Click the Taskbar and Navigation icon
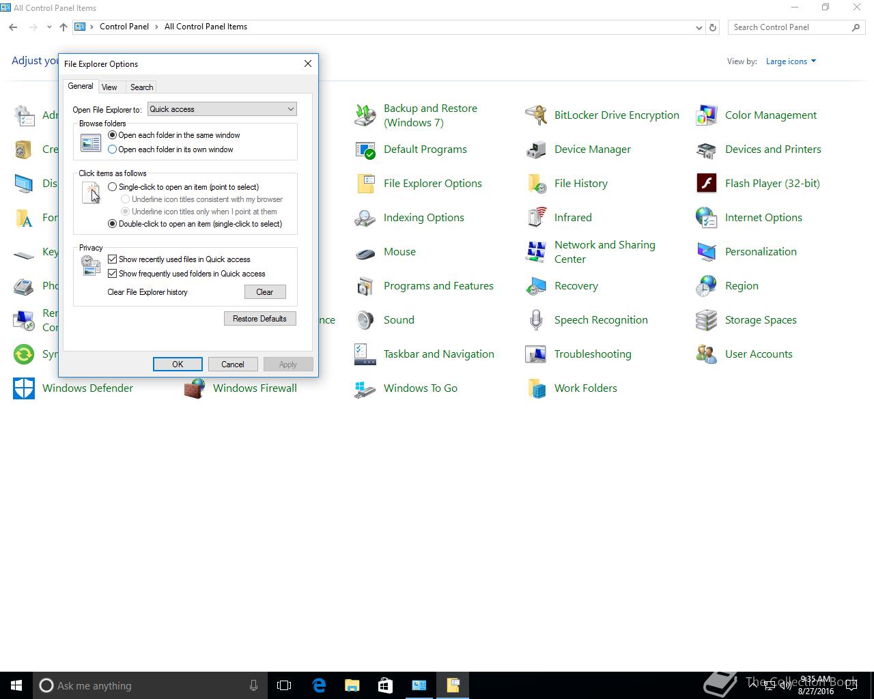Image resolution: width=874 pixels, height=699 pixels. click(365, 354)
